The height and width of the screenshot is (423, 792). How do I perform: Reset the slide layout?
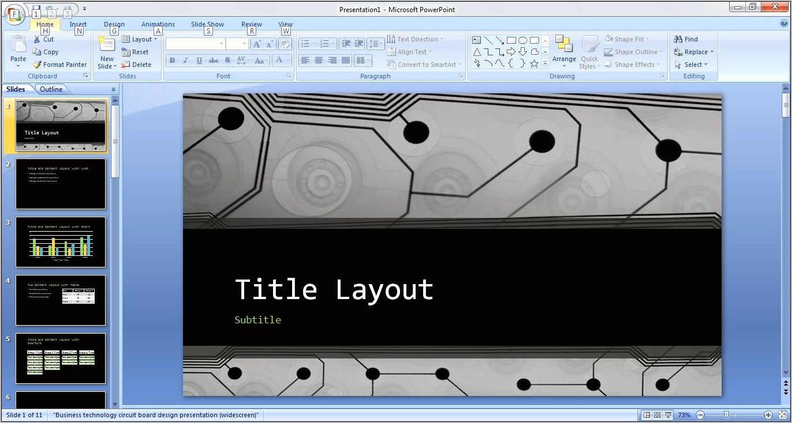coord(136,52)
